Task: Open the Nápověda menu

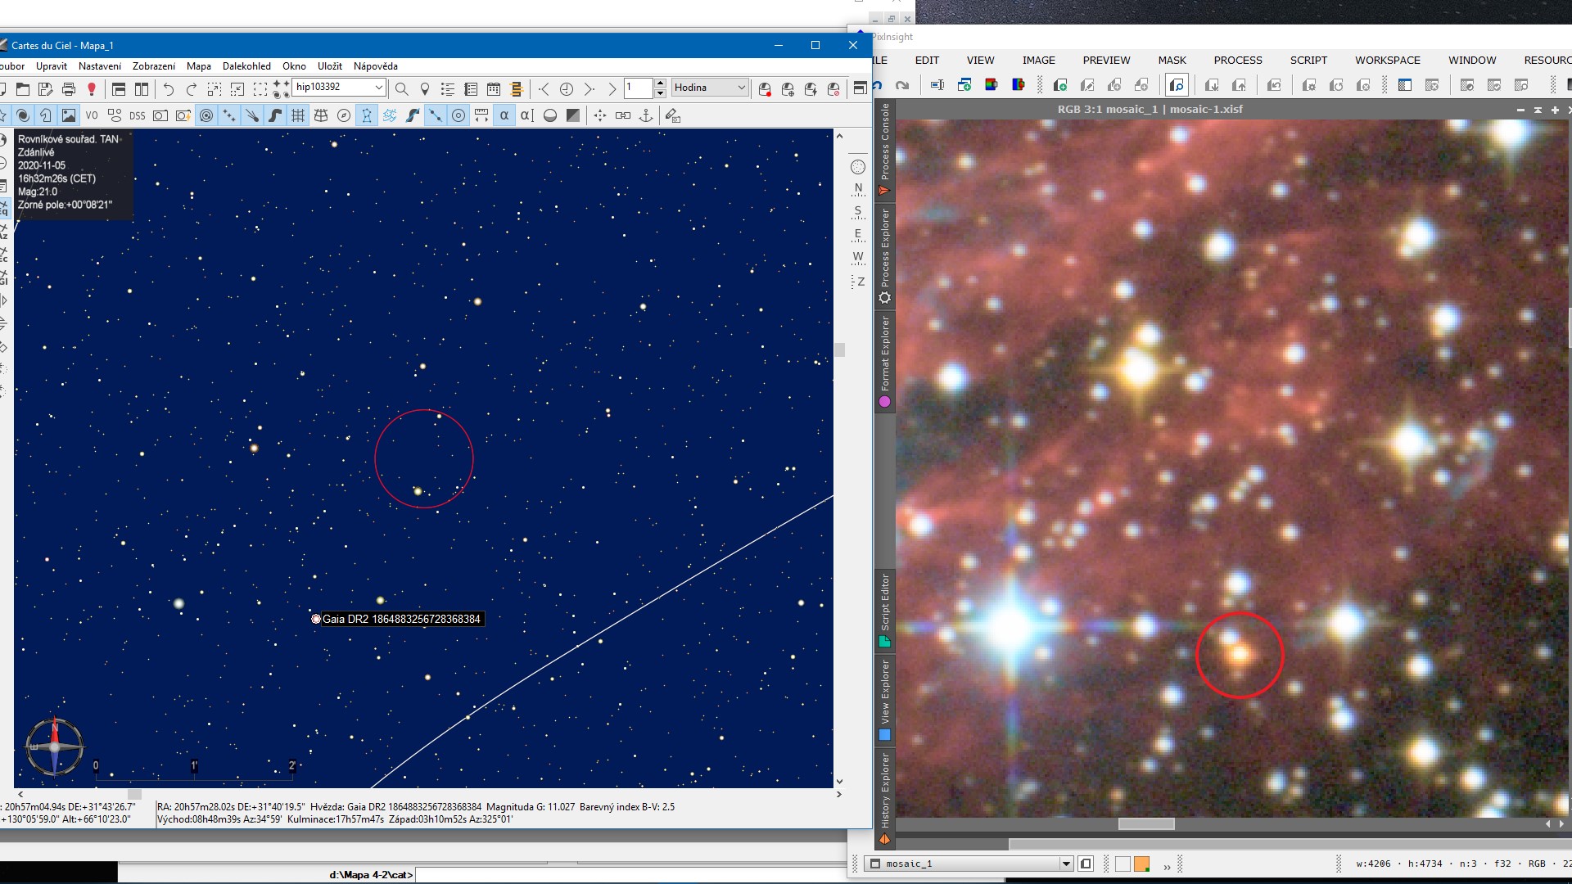Action: (376, 66)
